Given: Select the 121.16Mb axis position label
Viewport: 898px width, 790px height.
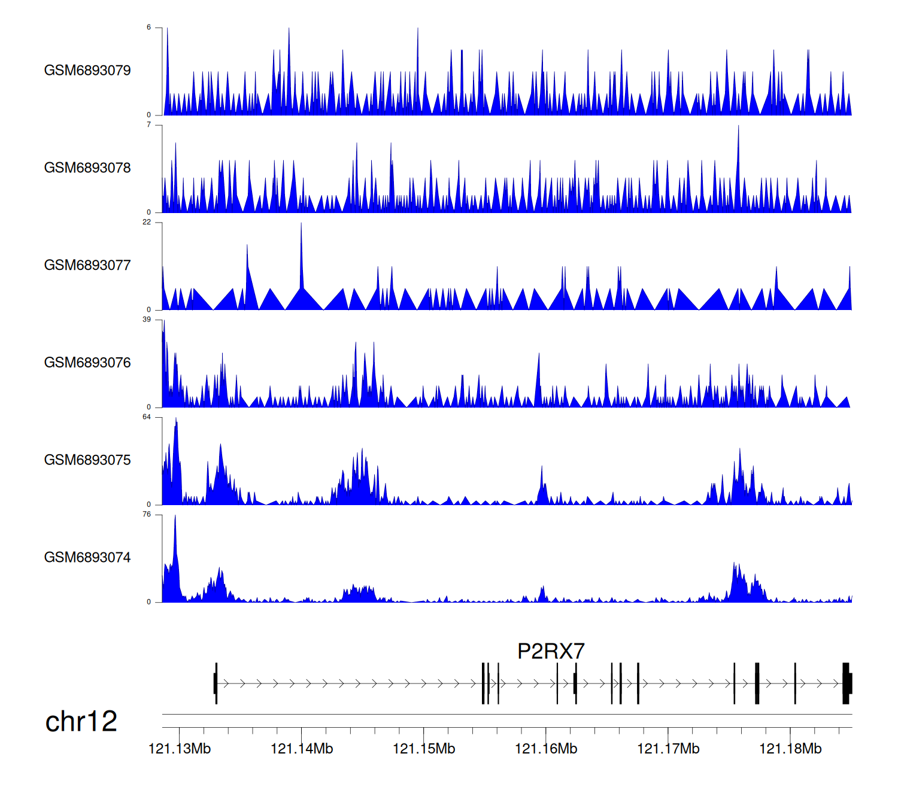Looking at the screenshot, I should 546,749.
